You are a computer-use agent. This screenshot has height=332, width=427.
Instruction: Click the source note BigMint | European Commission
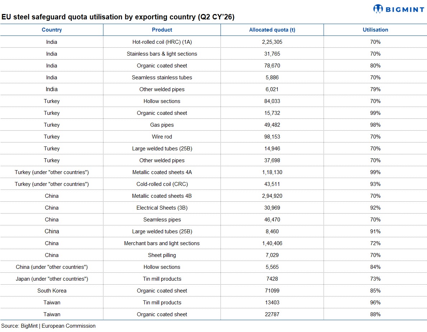48,326
